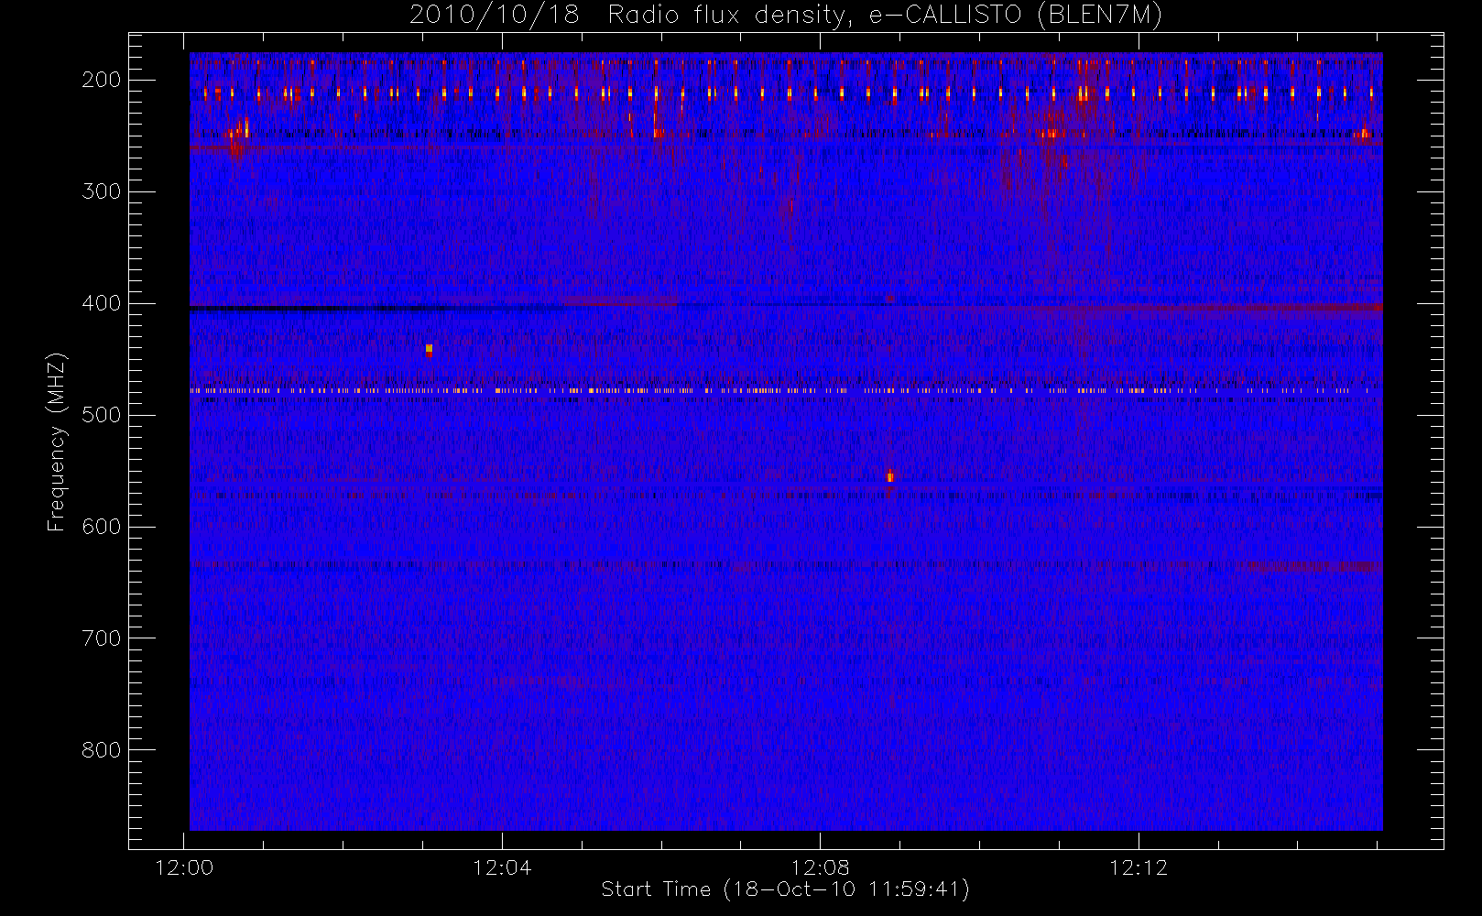Select the 800 frequency tick label
The image size is (1482, 916).
(101, 750)
